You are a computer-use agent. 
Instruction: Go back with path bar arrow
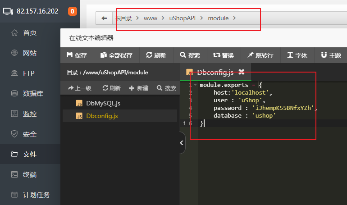[104, 18]
